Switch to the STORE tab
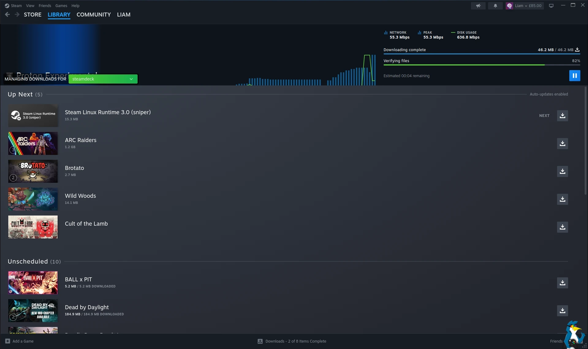The width and height of the screenshot is (588, 349). pos(32,15)
